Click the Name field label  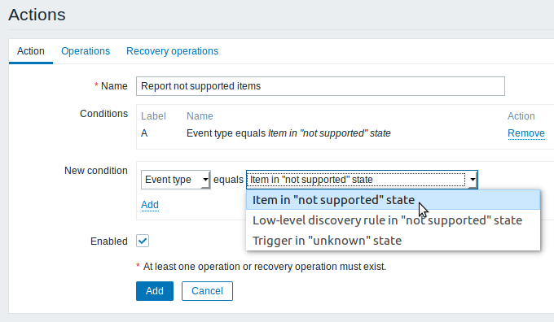click(x=114, y=86)
